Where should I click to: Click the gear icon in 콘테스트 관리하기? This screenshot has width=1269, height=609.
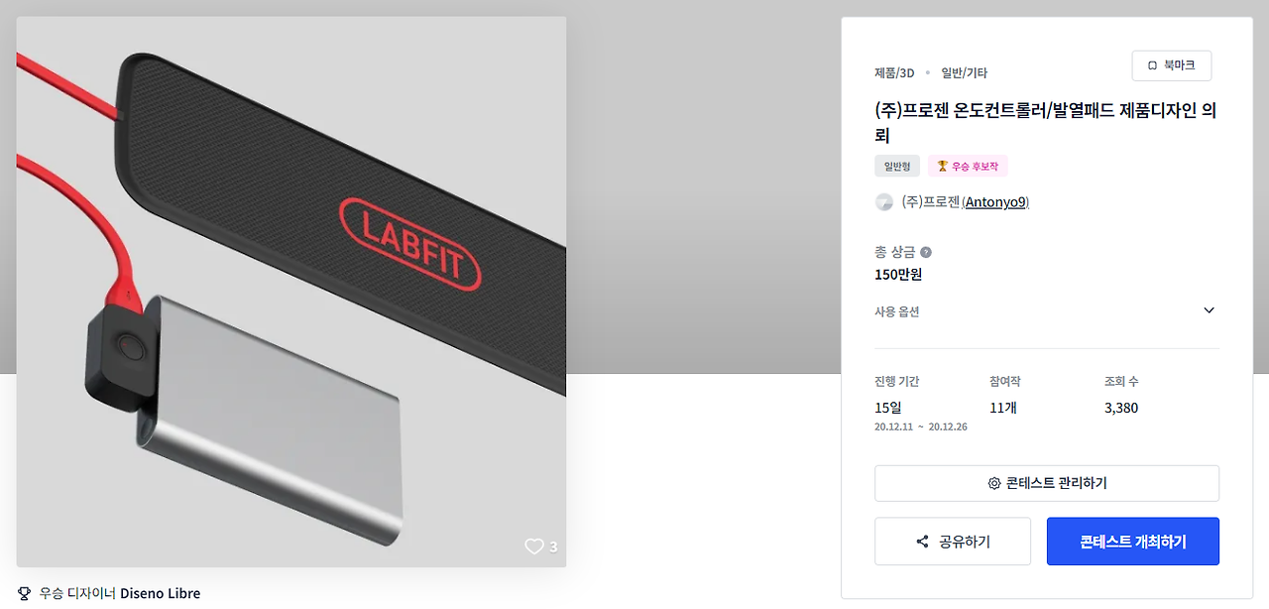[x=994, y=484]
